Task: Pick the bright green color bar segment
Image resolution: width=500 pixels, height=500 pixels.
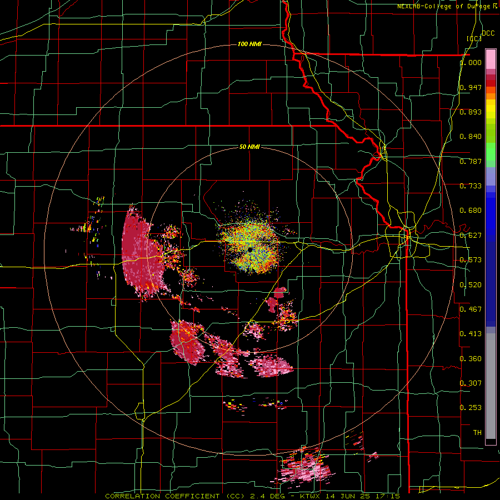Action: 491,152
